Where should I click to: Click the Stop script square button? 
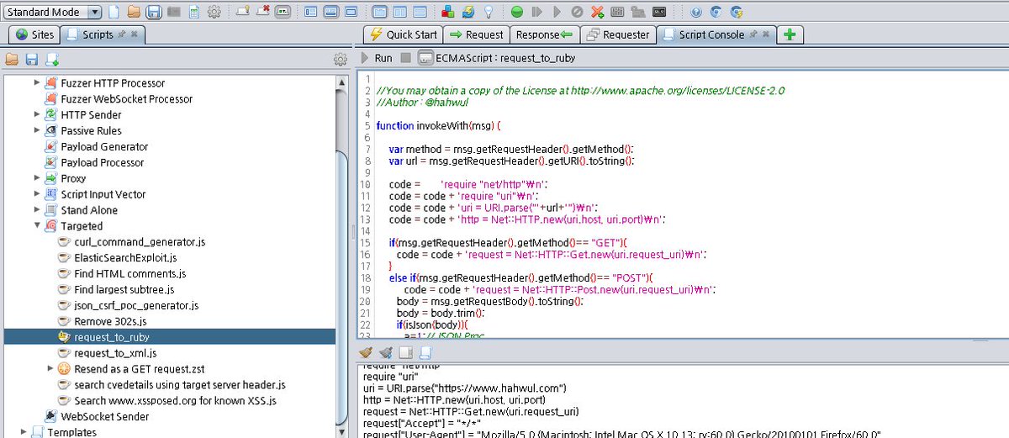(x=406, y=58)
